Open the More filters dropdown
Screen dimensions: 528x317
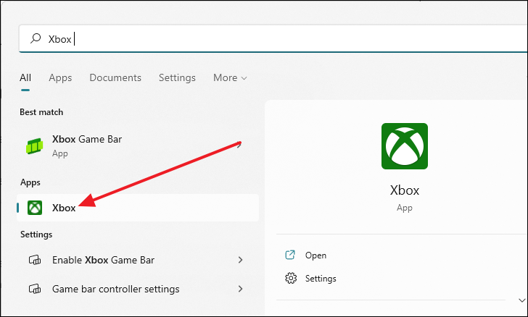(x=231, y=77)
